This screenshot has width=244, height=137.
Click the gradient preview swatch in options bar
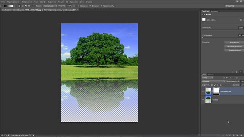coord(8,6)
